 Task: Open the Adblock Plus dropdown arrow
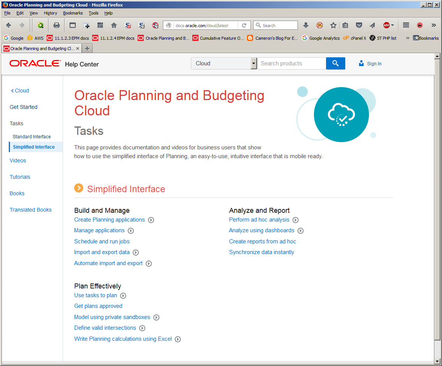[393, 25]
